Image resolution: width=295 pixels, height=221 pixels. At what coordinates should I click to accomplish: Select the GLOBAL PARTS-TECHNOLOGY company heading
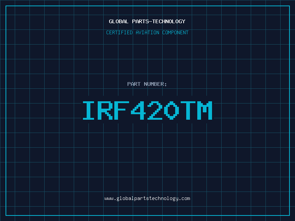(147, 21)
